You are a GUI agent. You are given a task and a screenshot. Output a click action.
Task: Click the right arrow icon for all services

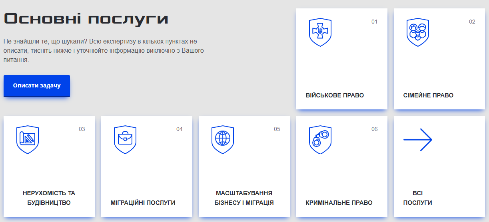click(418, 140)
